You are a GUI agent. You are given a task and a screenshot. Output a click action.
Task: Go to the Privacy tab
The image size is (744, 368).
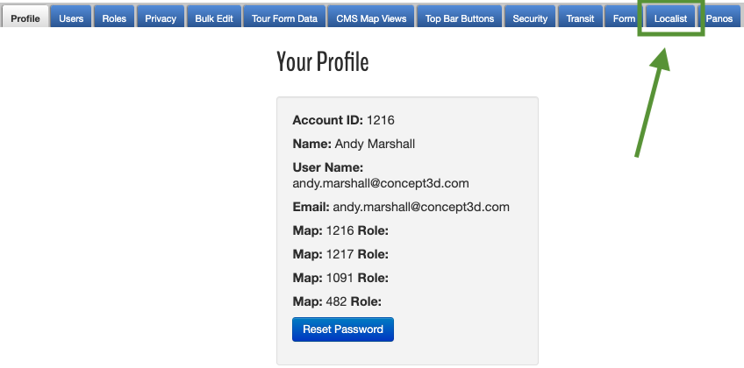coord(161,17)
